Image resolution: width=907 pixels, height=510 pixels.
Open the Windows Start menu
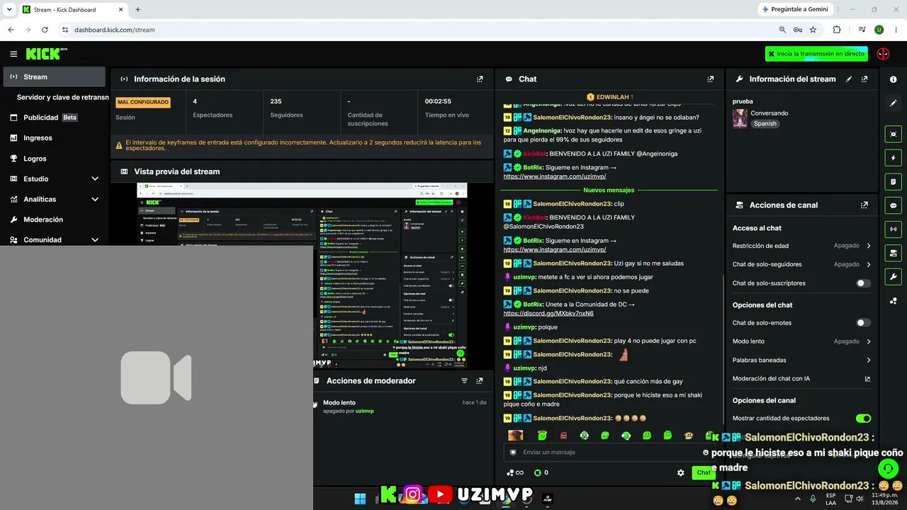point(360,499)
